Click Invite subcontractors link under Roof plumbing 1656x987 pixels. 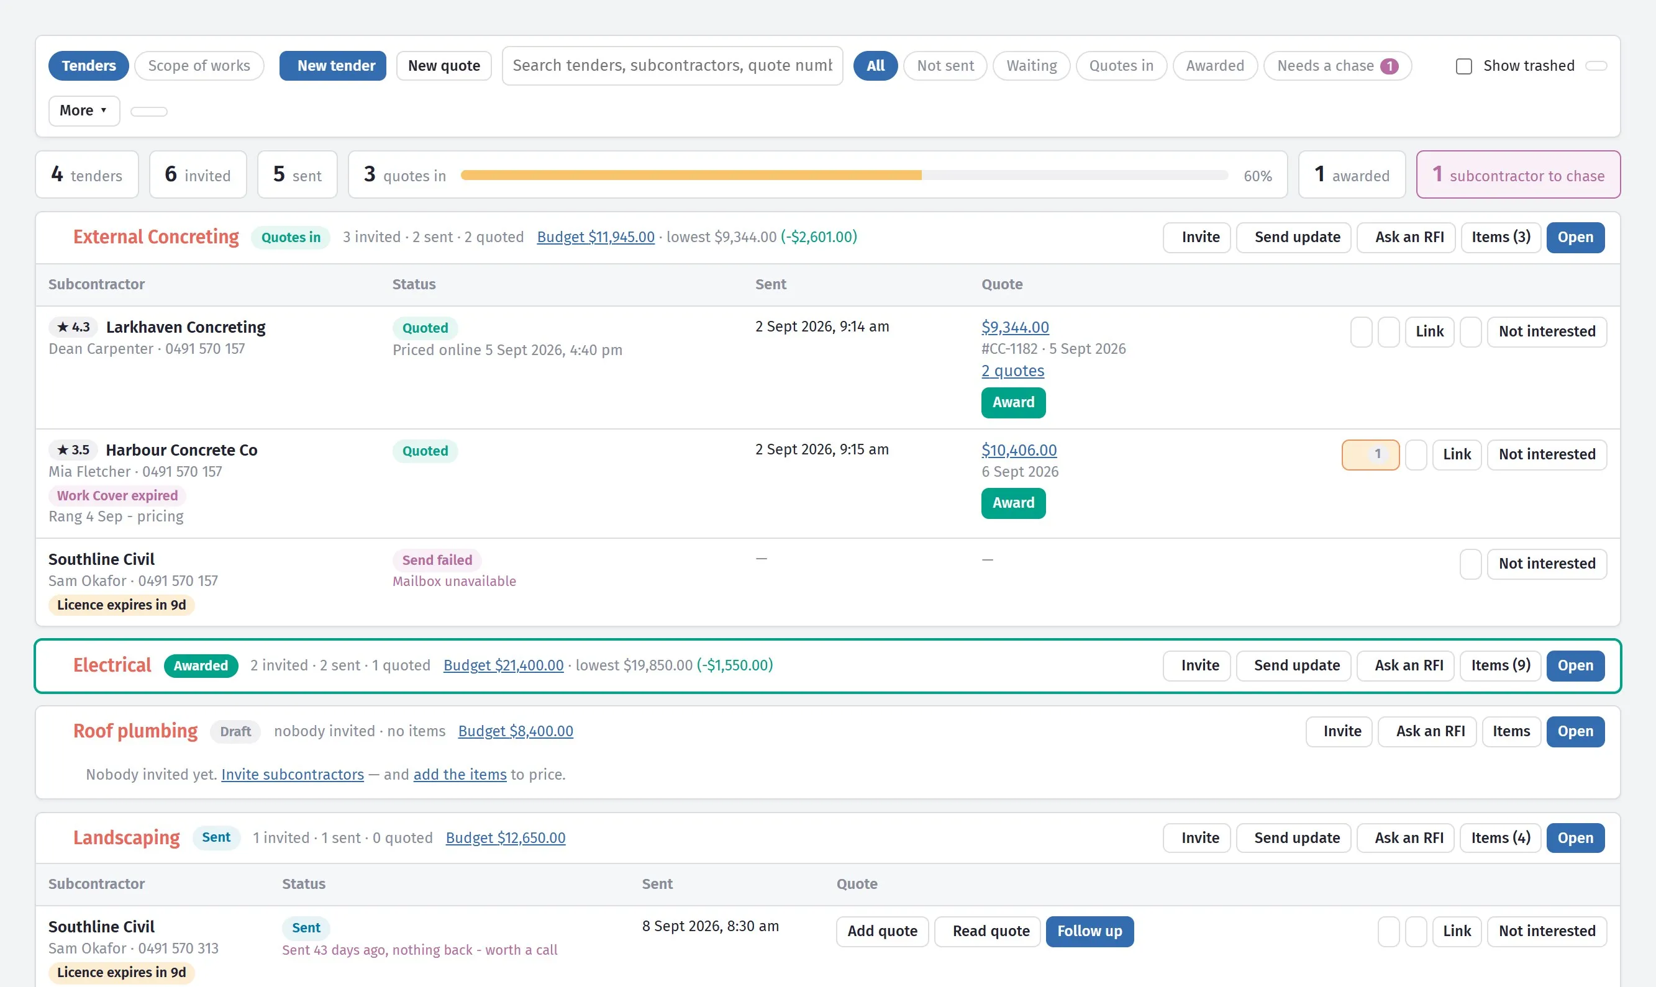point(292,774)
